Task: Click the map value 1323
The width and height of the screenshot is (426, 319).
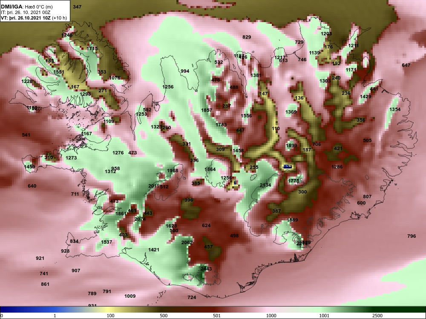Action: tap(156, 127)
